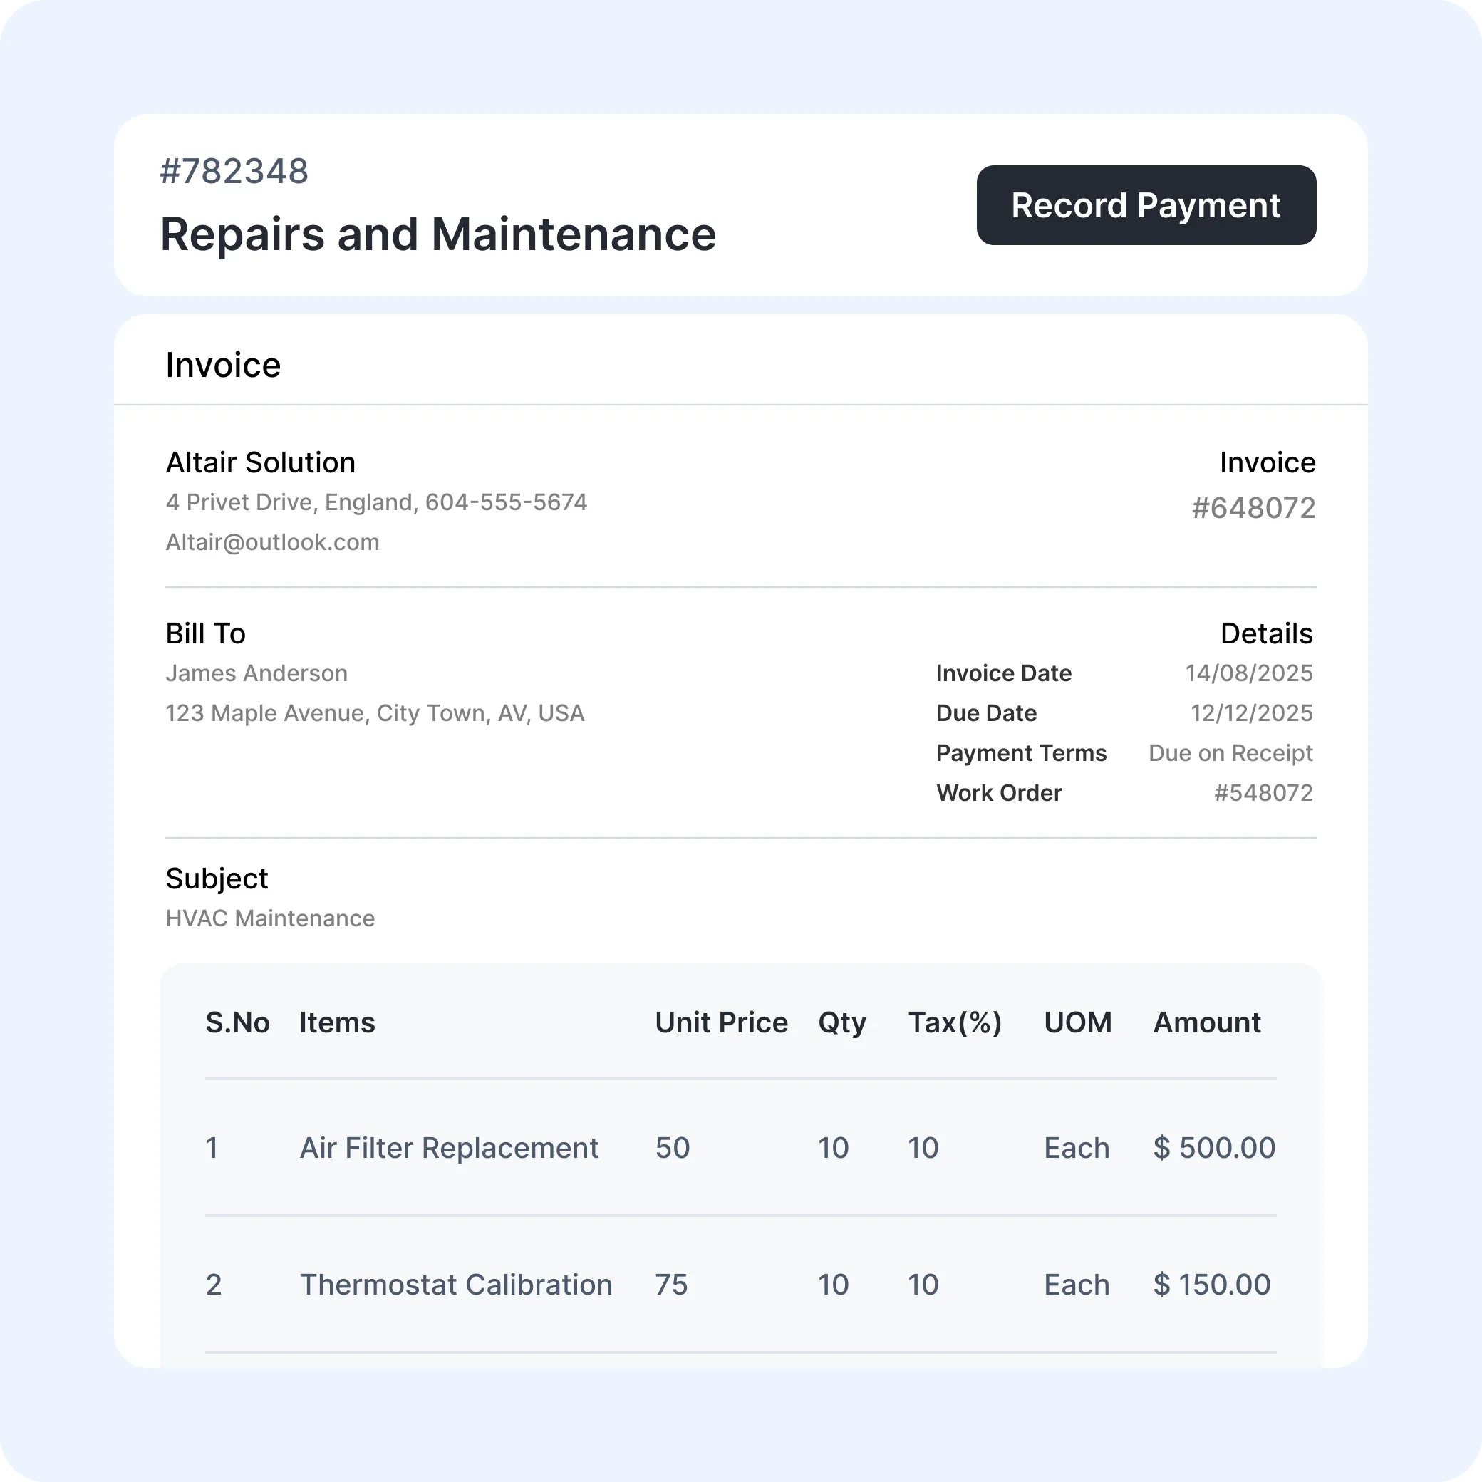Open the Invoice section header
Viewport: 1482px width, 1482px height.
[222, 364]
